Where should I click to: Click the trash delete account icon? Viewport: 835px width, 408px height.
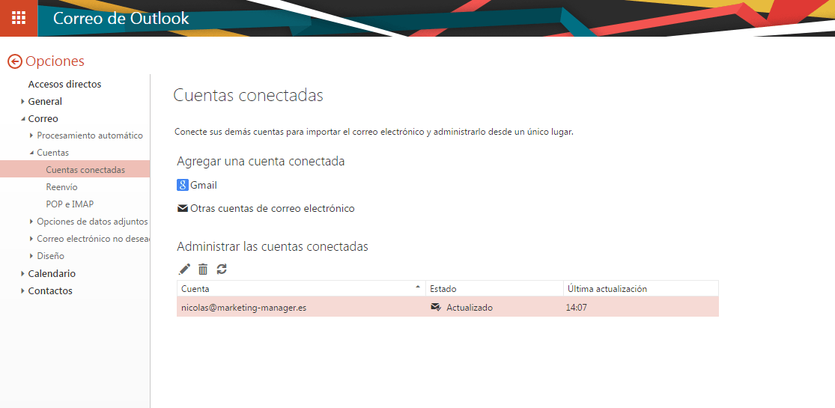(x=203, y=269)
